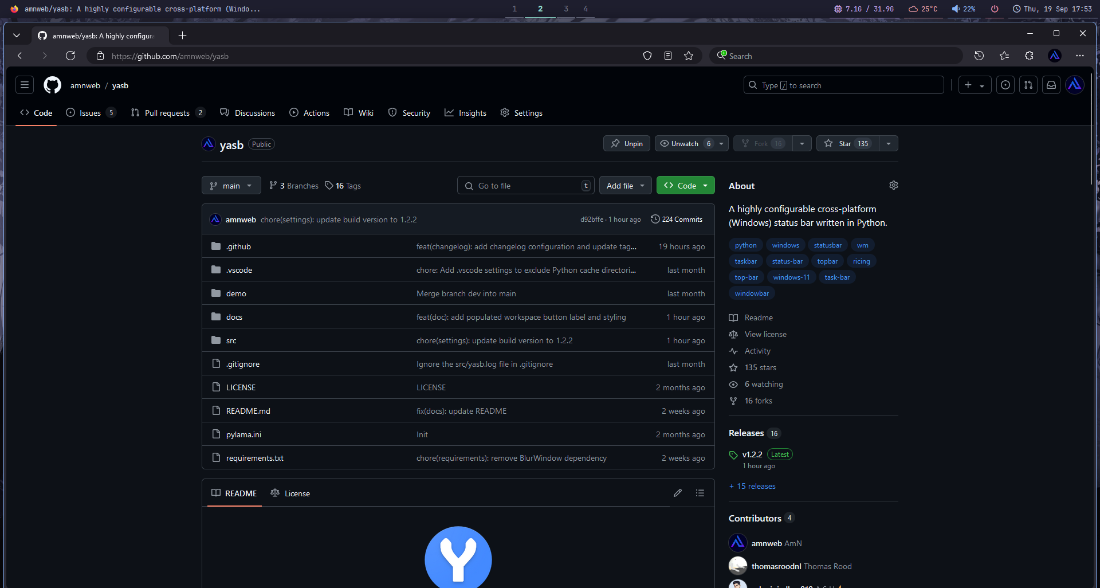This screenshot has width=1100, height=588.
Task: Open the Actions tab
Action: pyautogui.click(x=309, y=113)
